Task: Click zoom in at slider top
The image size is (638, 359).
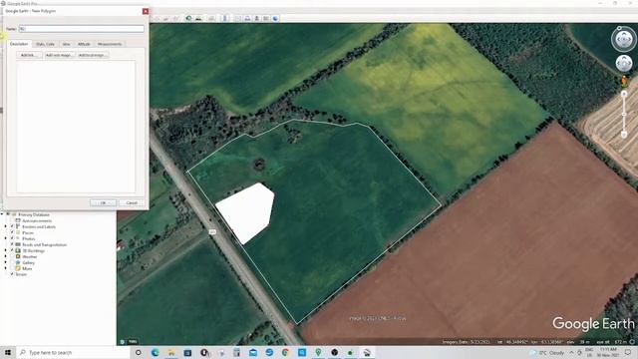Action: coord(624,94)
